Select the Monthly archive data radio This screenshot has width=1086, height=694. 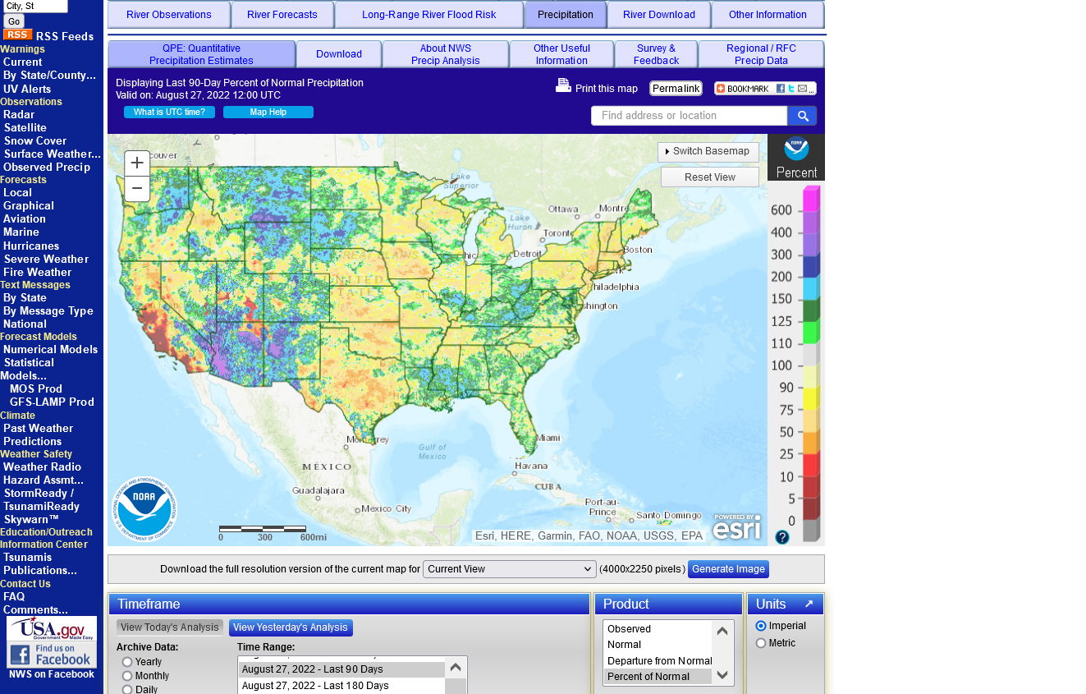[127, 676]
